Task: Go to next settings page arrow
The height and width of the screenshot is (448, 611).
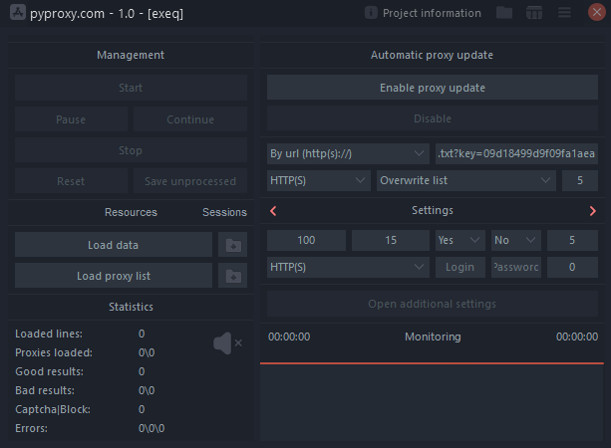Action: [593, 211]
